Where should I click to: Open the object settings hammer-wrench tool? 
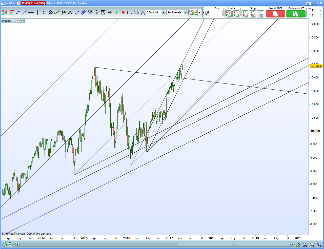click(x=90, y=12)
